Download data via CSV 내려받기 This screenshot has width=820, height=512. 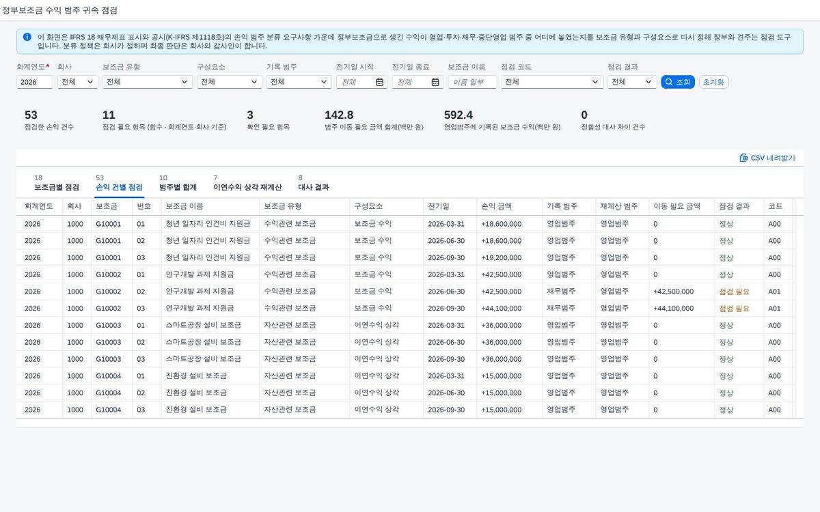point(767,158)
